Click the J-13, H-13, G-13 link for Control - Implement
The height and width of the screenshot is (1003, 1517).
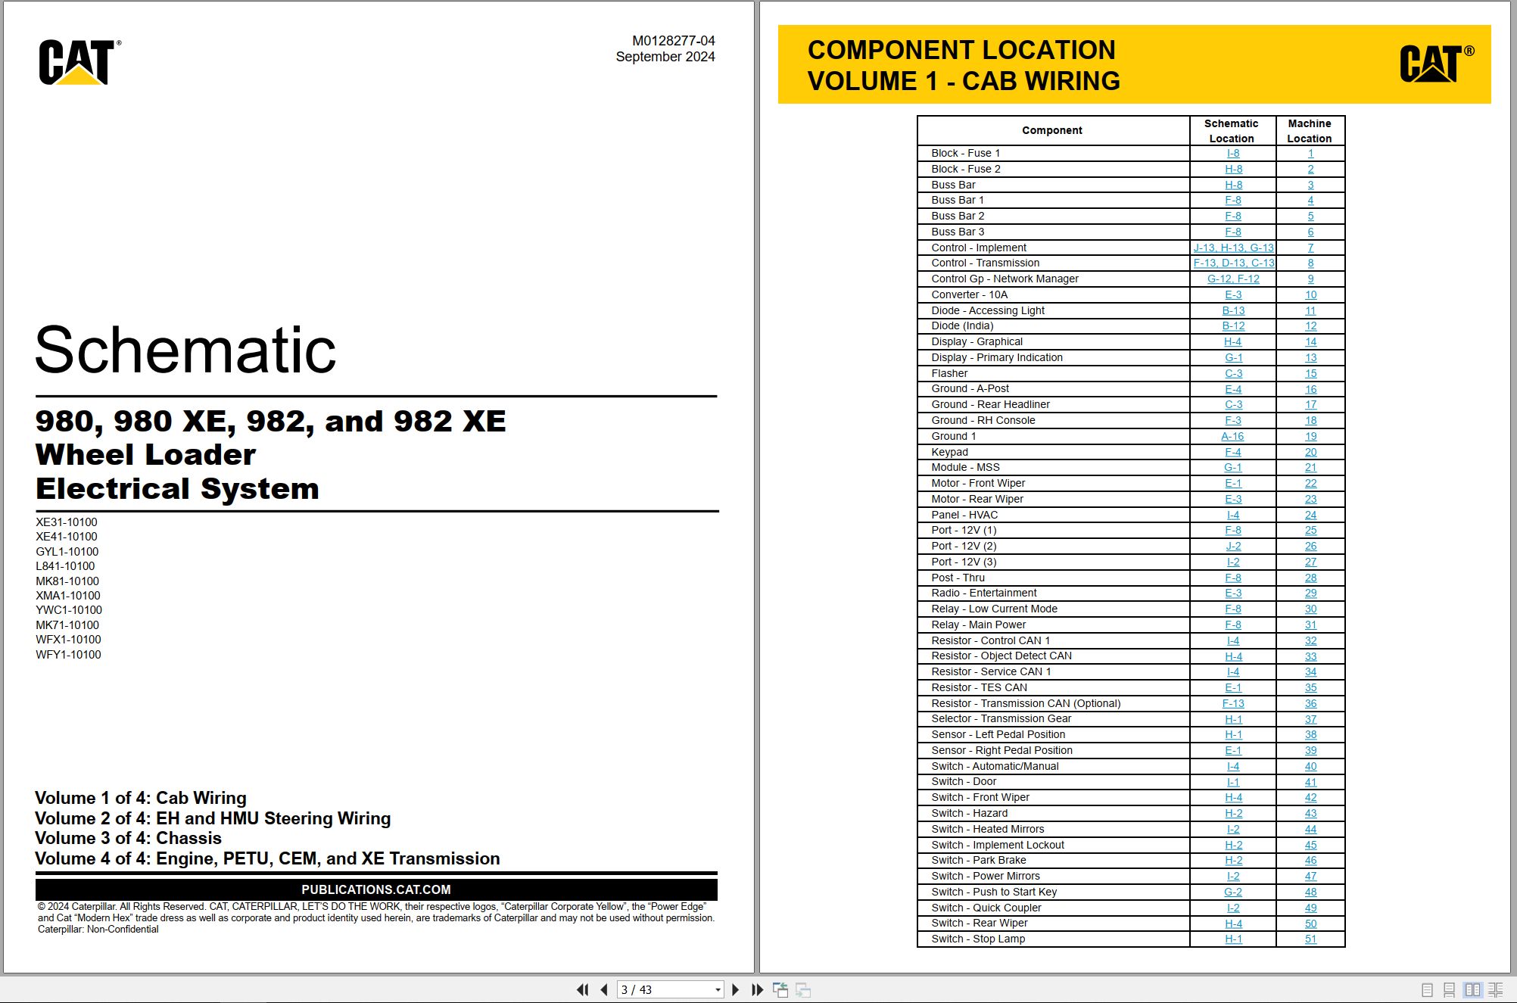point(1233,248)
